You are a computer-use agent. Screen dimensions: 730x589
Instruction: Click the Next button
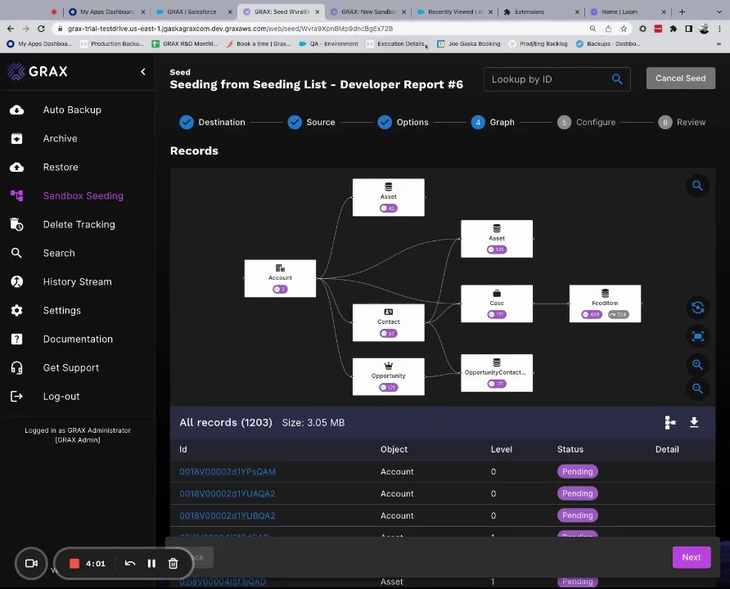pyautogui.click(x=692, y=557)
